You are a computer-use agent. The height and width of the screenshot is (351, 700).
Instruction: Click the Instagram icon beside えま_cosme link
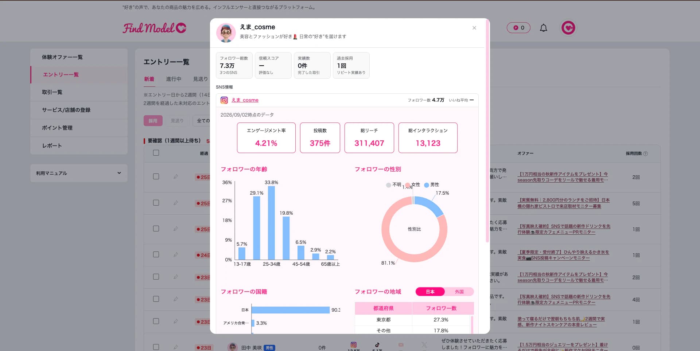pyautogui.click(x=224, y=100)
